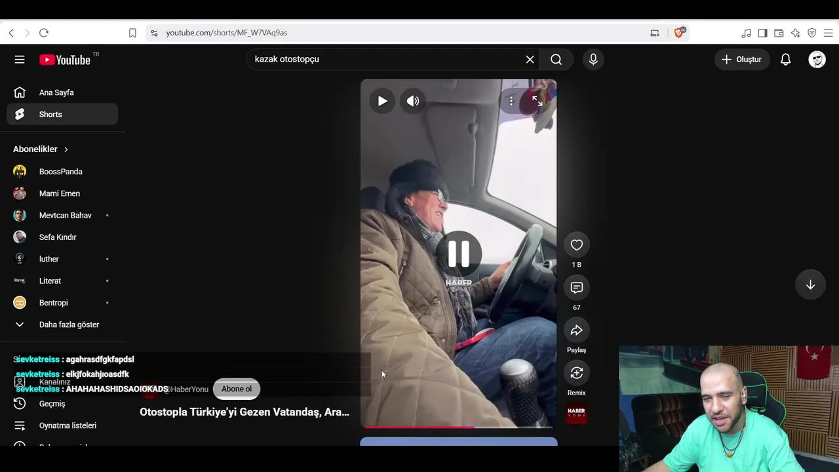Clear the search box with the X
Viewport: 839px width, 472px height.
click(x=530, y=60)
